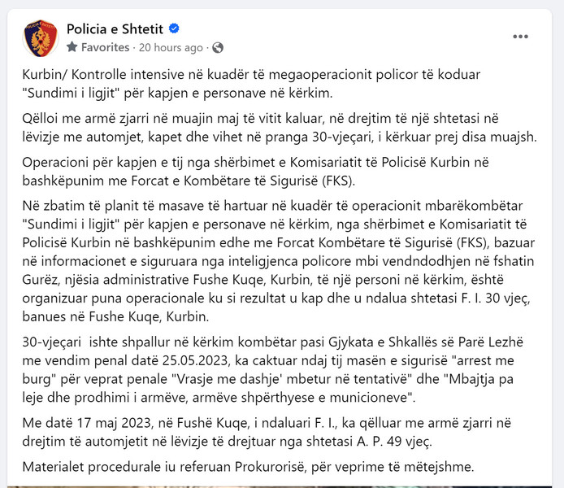
Task: Click the blue verified badge icon
Action: point(175,28)
